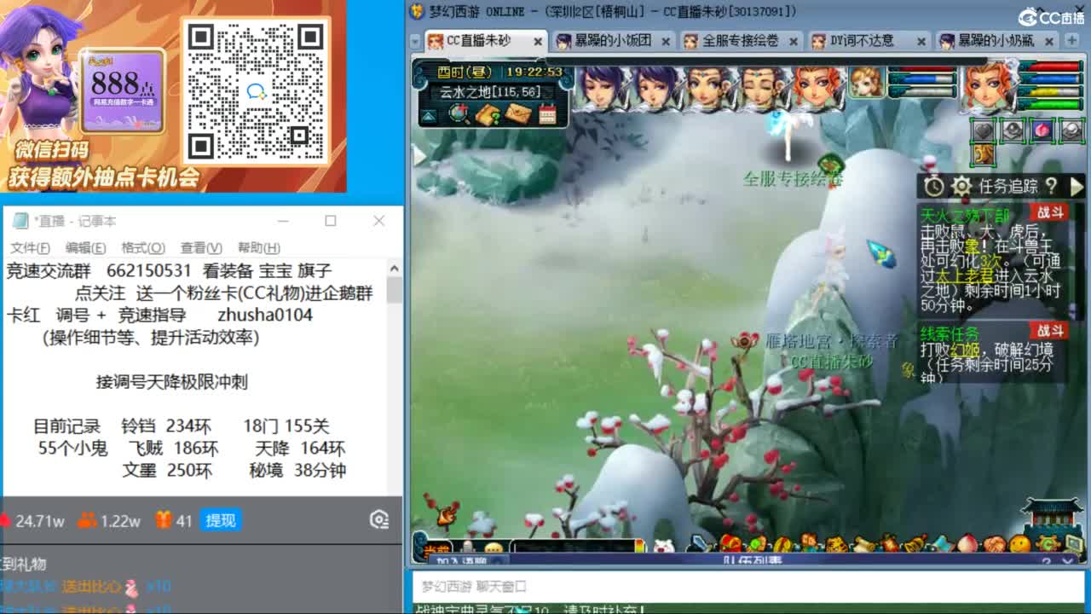The image size is (1091, 614).
Task: Open Notepad 帮助(H) menu
Action: coord(259,247)
